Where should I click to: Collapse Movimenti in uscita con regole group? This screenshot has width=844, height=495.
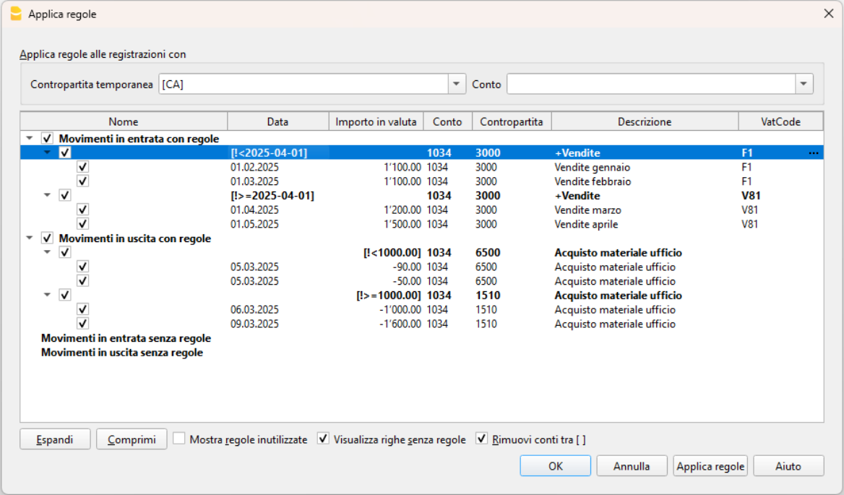29,238
